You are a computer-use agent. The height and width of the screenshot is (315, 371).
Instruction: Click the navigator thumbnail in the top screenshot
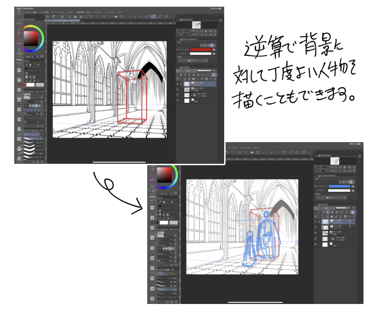pos(196,25)
